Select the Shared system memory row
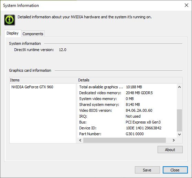Viewport: 192px width, 178px height. pos(127,105)
